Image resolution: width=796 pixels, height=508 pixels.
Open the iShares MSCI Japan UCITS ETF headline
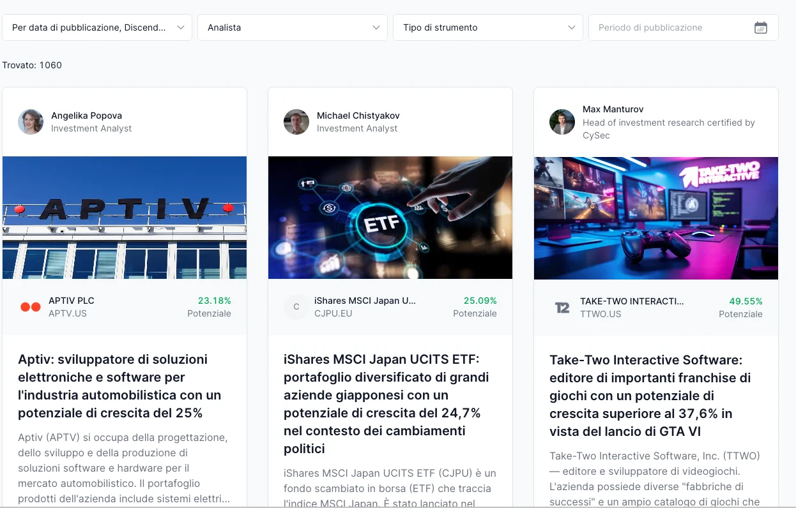(x=386, y=404)
